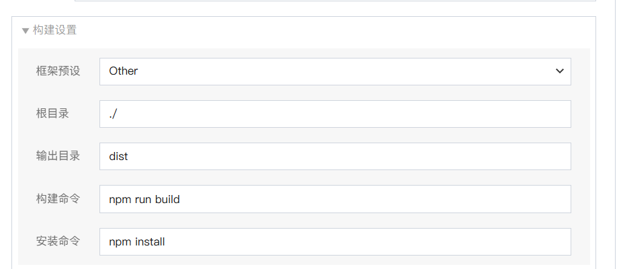Focus the 构建命令 build command input
The height and width of the screenshot is (269, 619).
(x=335, y=199)
